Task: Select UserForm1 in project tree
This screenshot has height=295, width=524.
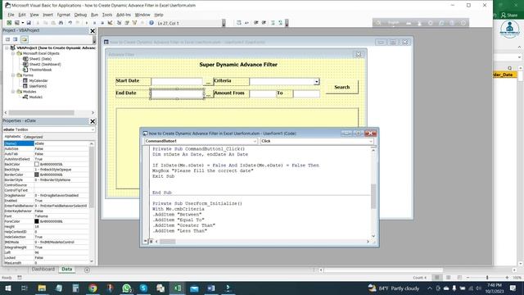Action: pos(38,86)
